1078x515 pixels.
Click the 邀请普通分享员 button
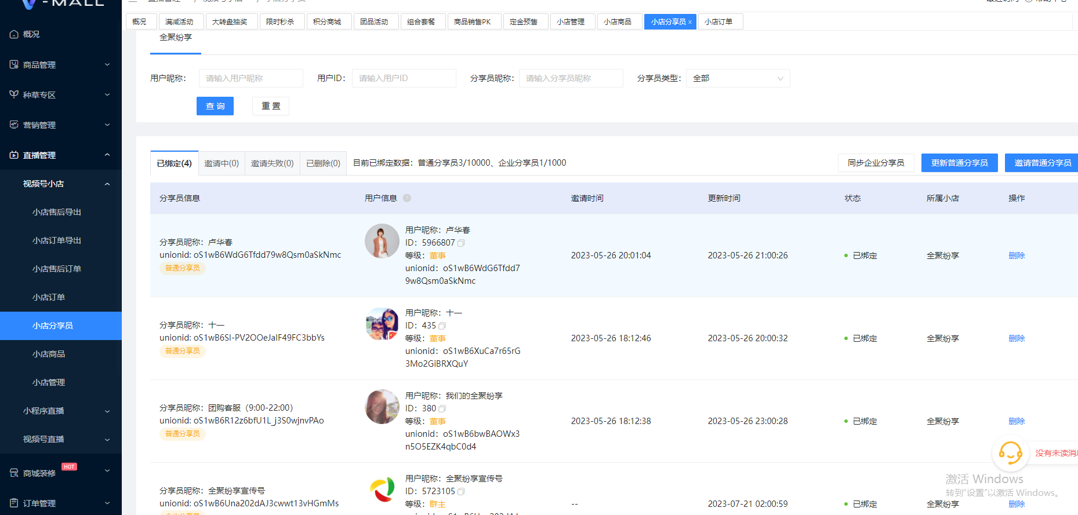[x=1042, y=163]
